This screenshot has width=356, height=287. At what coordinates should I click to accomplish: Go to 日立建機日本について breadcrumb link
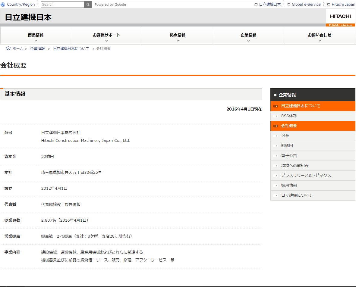pyautogui.click(x=71, y=48)
